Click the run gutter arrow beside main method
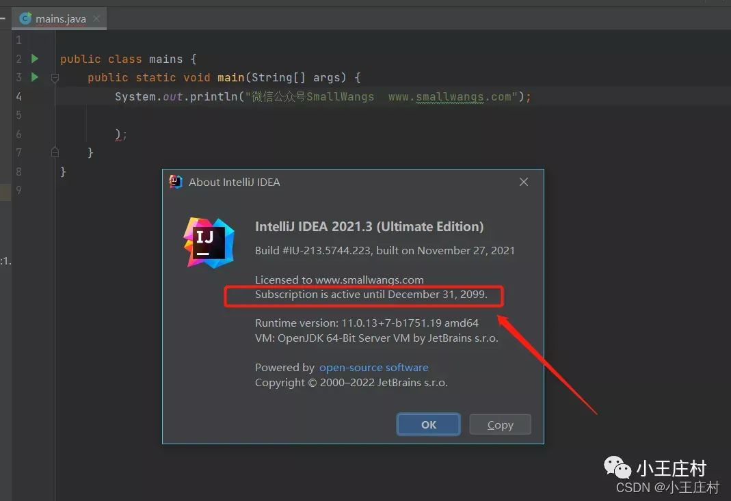Image resolution: width=731 pixels, height=501 pixels. click(x=34, y=77)
